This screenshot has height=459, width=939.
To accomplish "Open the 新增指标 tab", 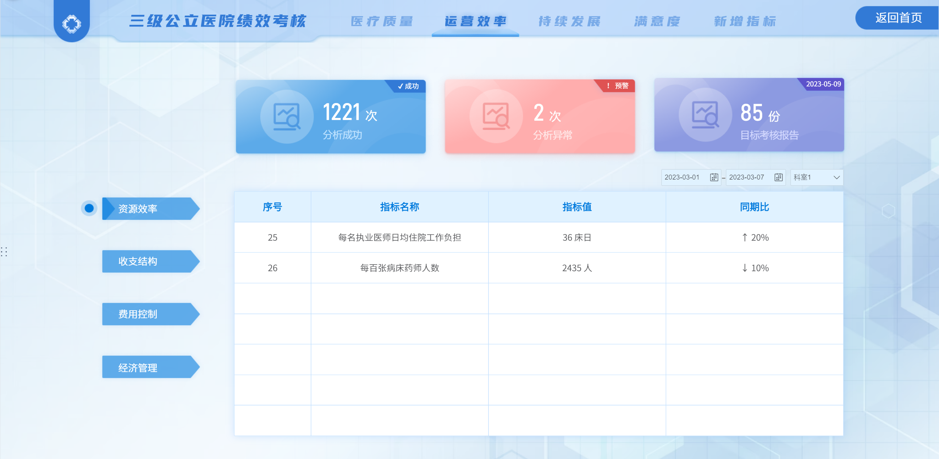I will pyautogui.click(x=745, y=21).
